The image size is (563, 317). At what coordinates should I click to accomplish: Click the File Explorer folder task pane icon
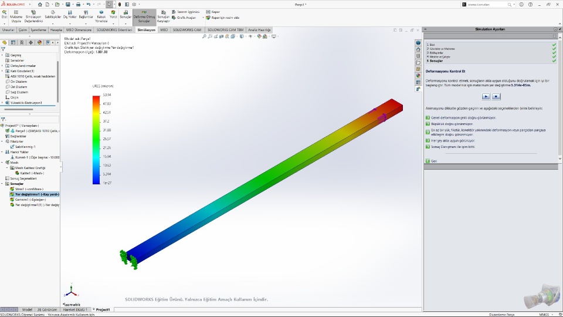click(418, 63)
